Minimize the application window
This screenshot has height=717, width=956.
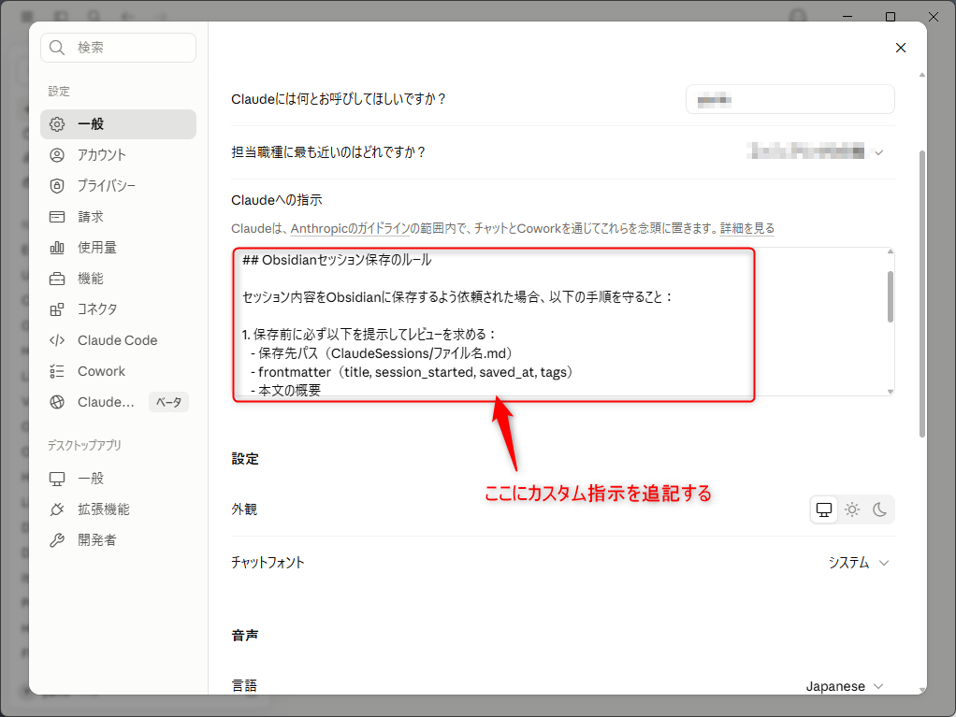coord(847,17)
